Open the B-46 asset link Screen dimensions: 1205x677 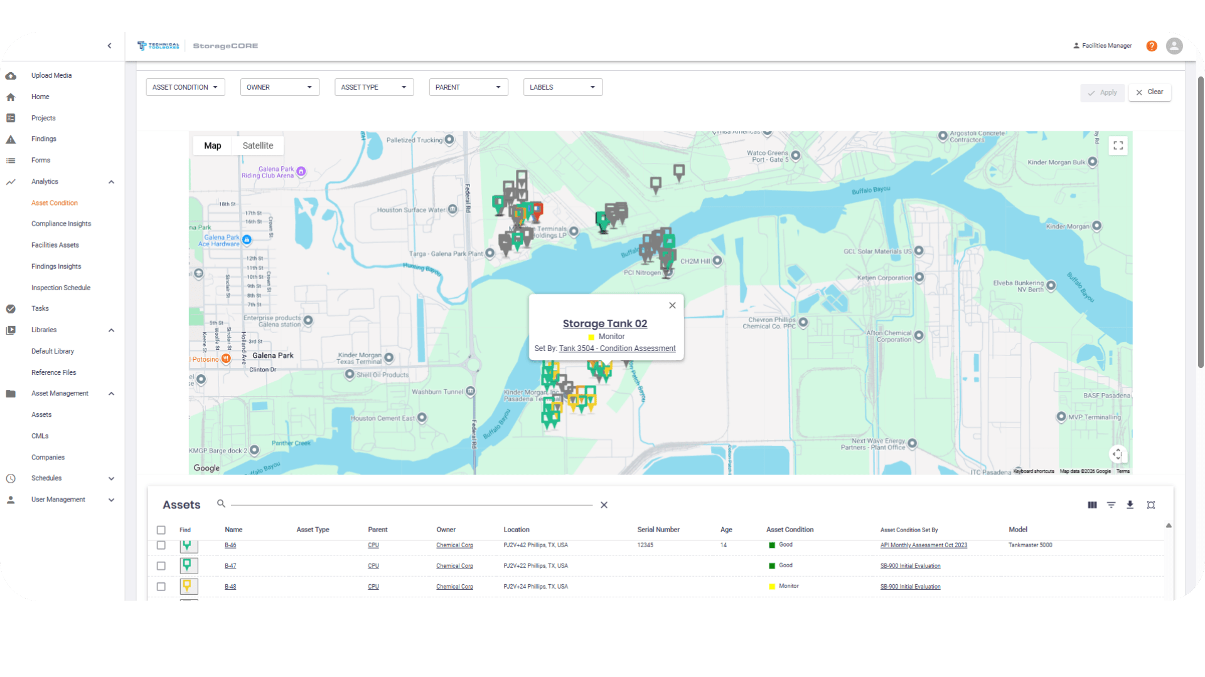click(230, 545)
